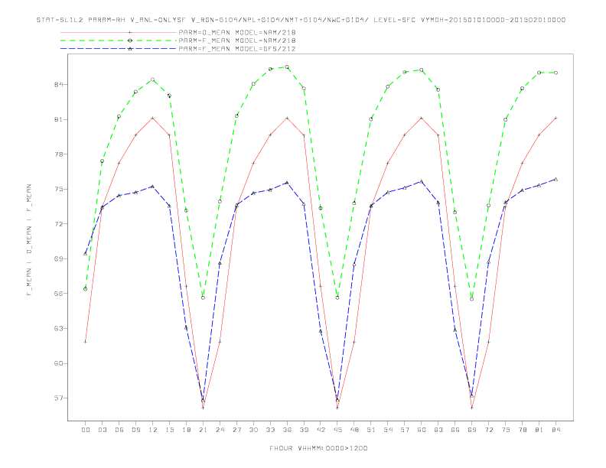Click x-axis tick label 72
The height and width of the screenshot is (468, 606).
tap(488, 430)
